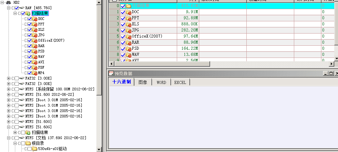This screenshot has height=152, width=338.
Task: Click the 530u4b-s01 driver folder icon
Action: tap(35, 149)
